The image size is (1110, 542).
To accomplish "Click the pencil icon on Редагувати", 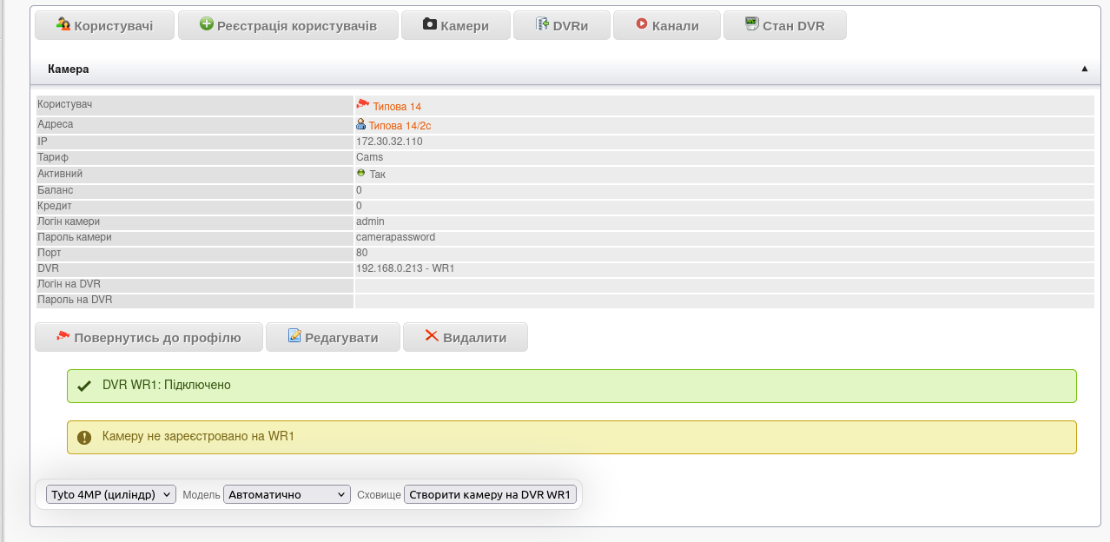I will [x=294, y=336].
